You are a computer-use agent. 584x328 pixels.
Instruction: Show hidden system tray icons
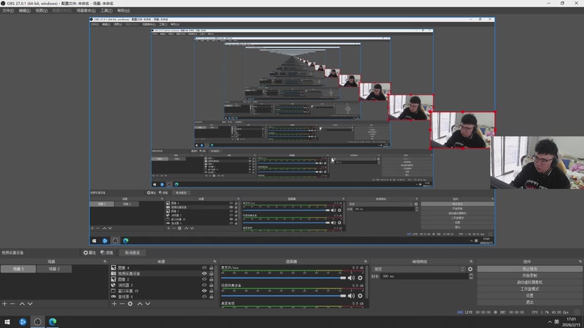coord(550,321)
